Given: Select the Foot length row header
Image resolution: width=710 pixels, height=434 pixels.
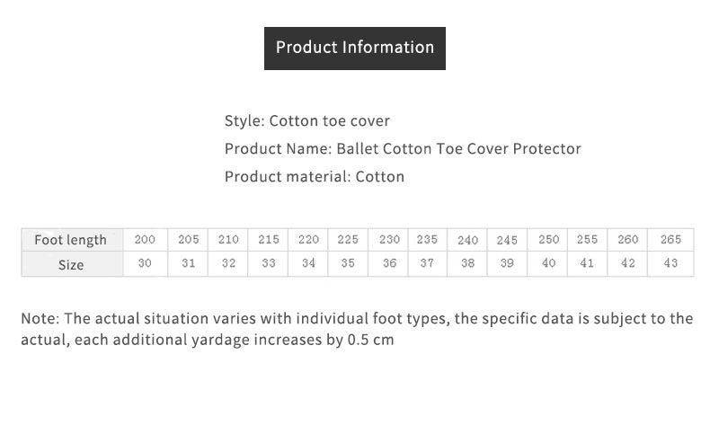Looking at the screenshot, I should [73, 240].
